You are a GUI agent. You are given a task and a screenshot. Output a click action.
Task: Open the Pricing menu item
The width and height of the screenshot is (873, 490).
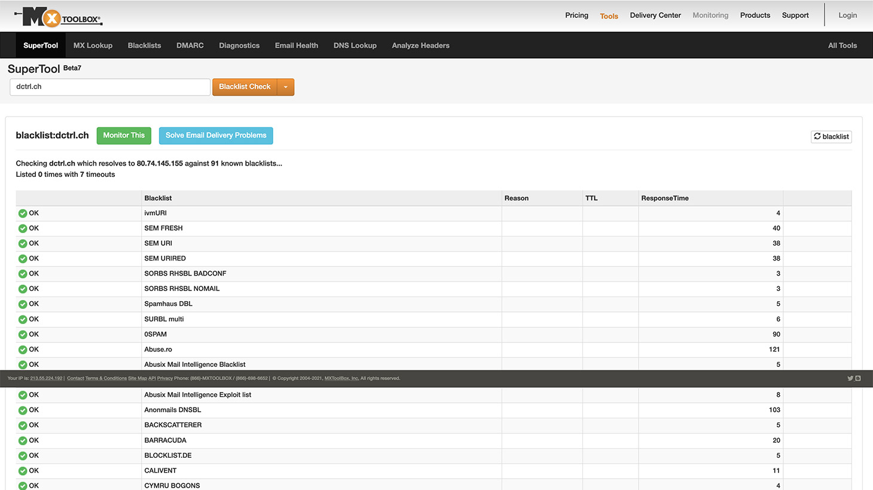(576, 16)
